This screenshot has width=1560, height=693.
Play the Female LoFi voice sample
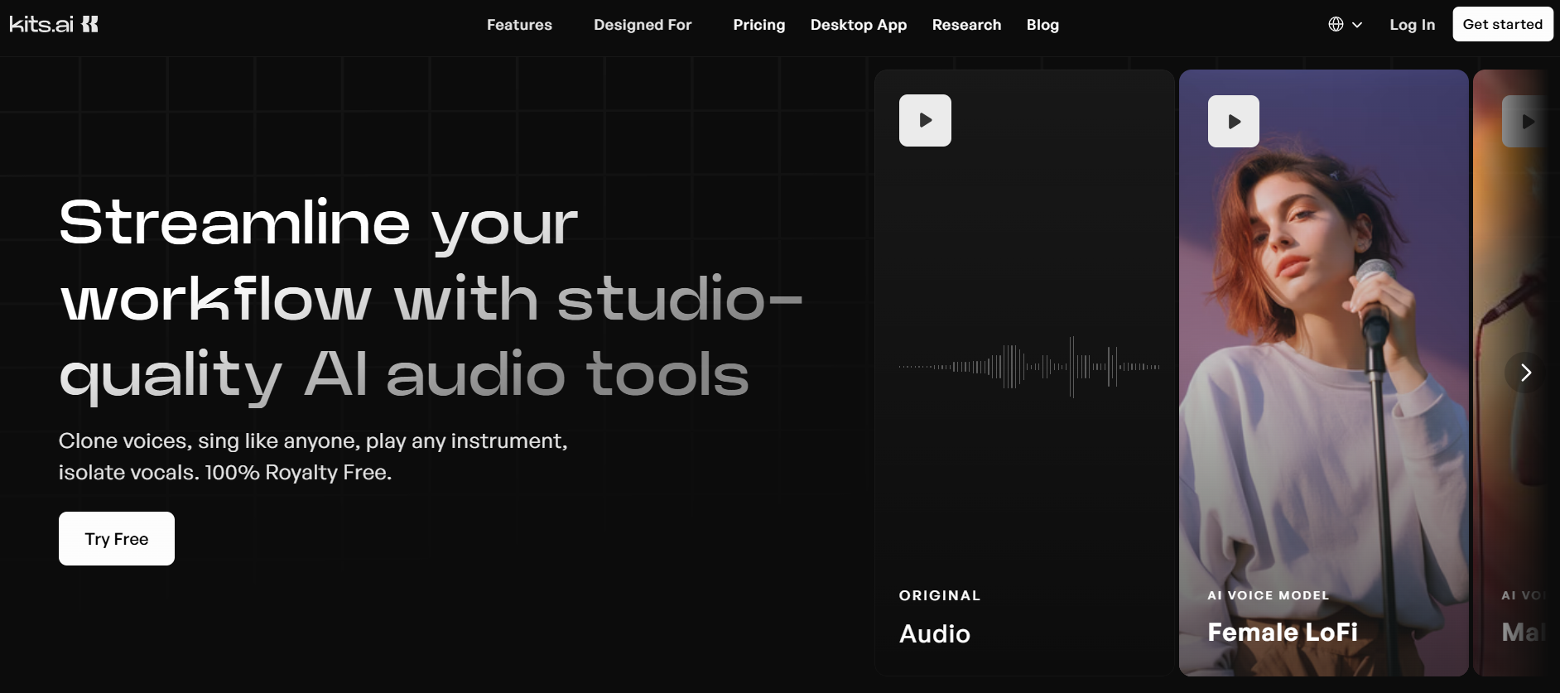click(1233, 121)
